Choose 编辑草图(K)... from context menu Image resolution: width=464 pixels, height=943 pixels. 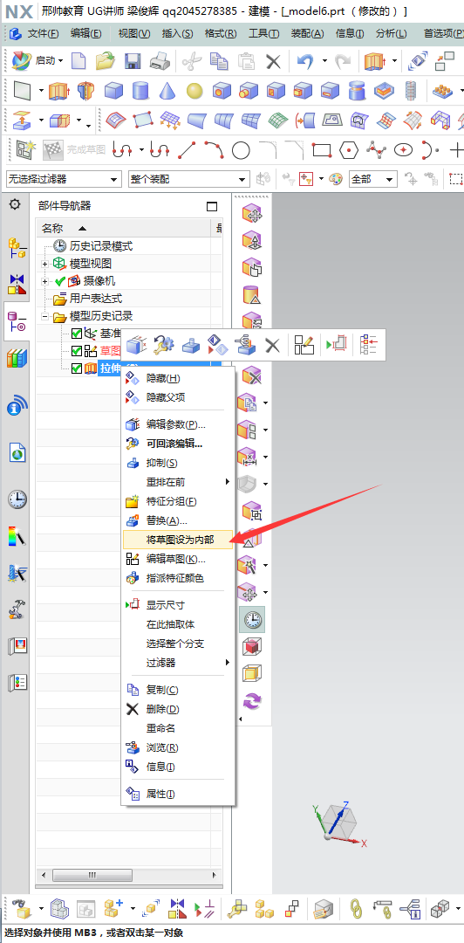coord(178,559)
